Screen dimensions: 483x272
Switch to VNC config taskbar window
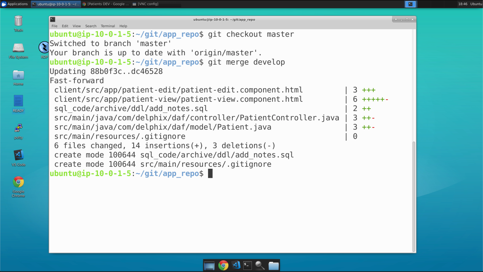146,4
